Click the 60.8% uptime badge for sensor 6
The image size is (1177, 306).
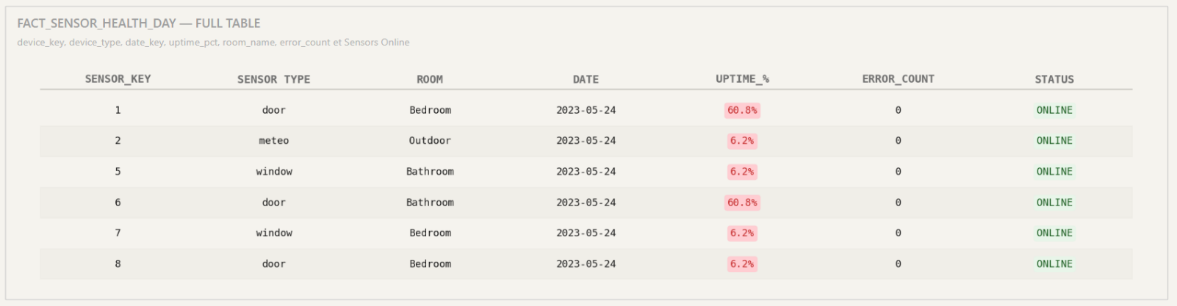pyautogui.click(x=742, y=203)
